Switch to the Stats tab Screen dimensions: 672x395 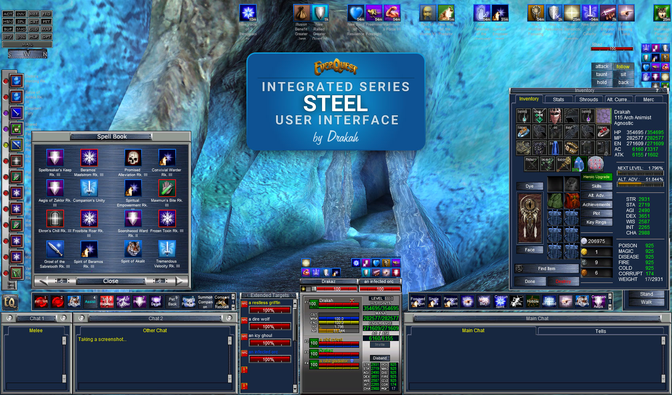558,99
